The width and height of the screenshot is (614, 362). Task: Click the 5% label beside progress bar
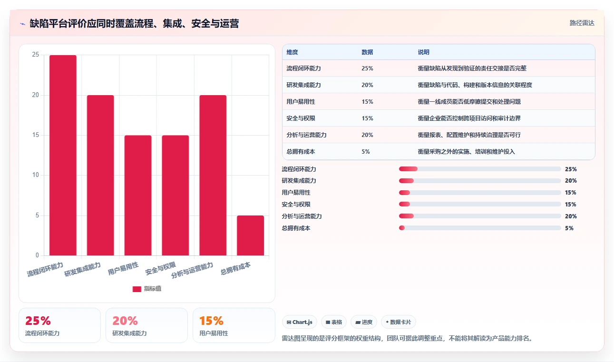(569, 228)
